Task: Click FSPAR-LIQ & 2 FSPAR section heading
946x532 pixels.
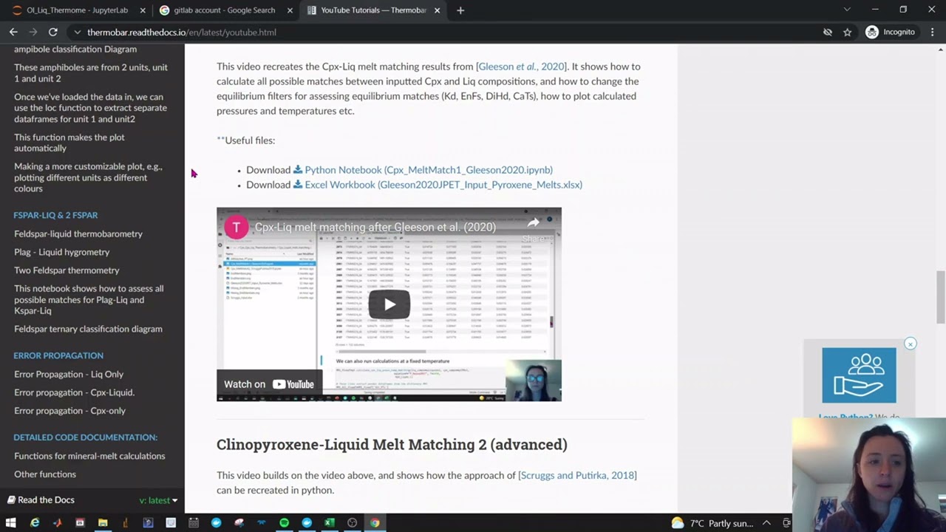Action: 55,215
